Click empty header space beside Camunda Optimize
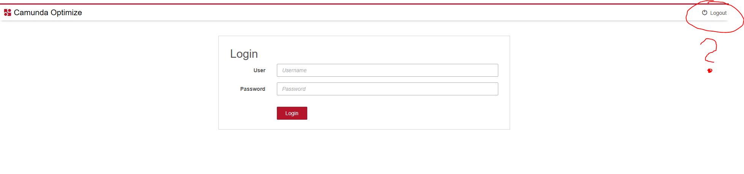744x174 pixels. [x=342, y=13]
